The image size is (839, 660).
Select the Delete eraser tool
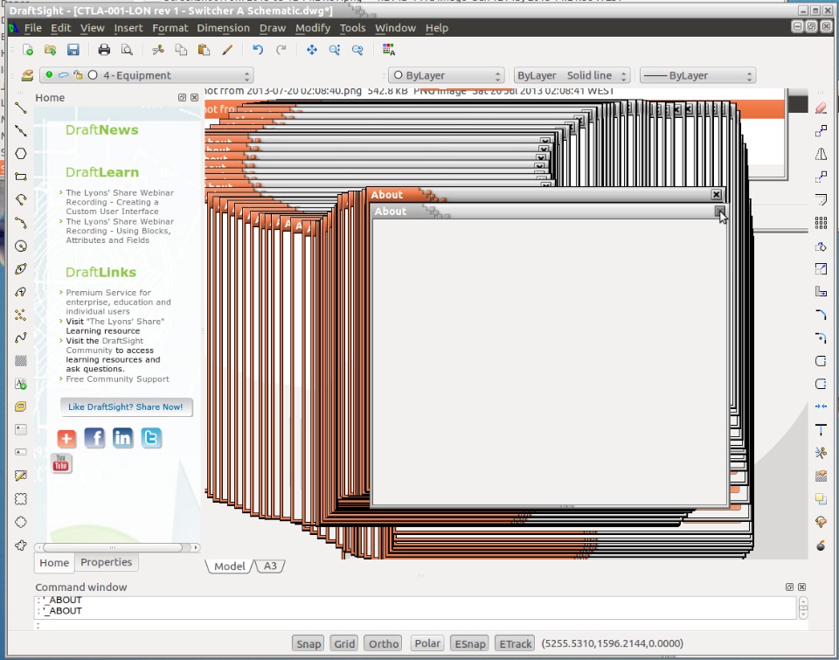[x=821, y=108]
